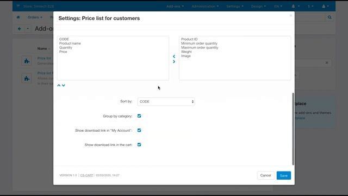Move selected field down in order
This screenshot has width=348, height=196.
[x=64, y=85]
